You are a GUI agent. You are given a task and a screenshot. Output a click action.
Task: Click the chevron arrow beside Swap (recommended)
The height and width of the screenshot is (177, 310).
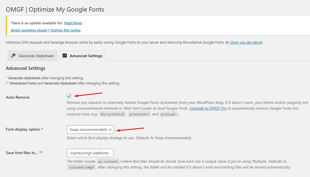pyautogui.click(x=110, y=130)
